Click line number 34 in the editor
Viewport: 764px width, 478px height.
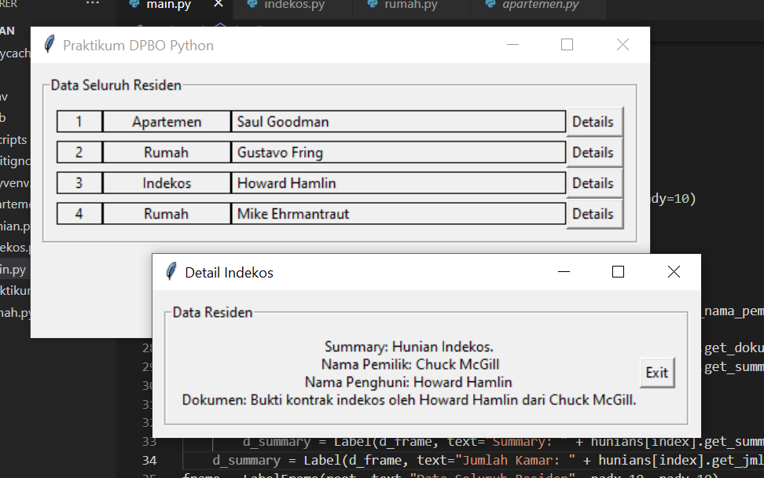point(149,459)
